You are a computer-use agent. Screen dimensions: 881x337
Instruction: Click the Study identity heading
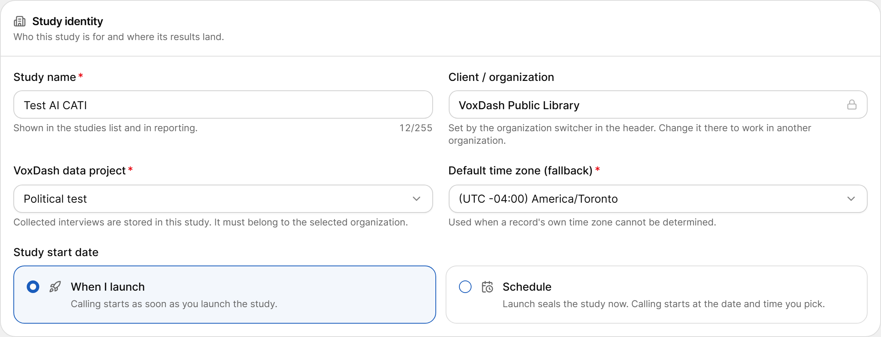[x=68, y=21]
